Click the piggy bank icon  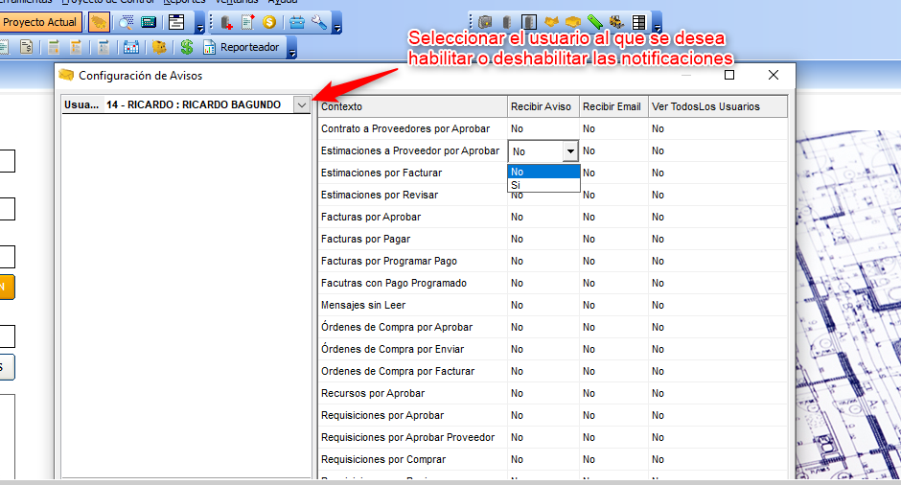click(159, 47)
